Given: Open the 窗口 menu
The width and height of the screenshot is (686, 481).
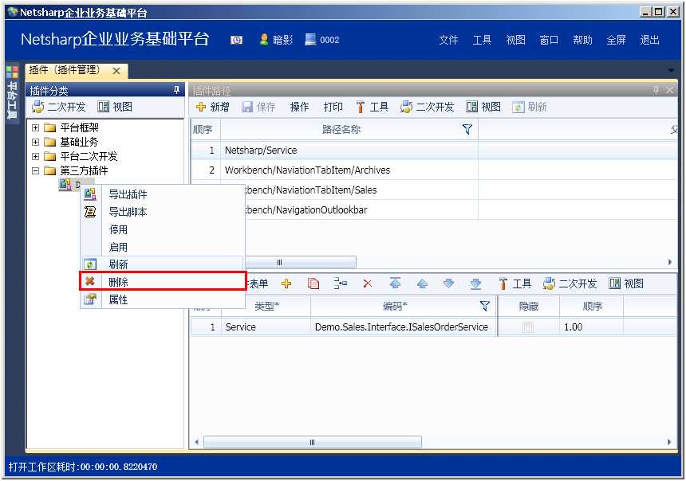Looking at the screenshot, I should point(549,40).
